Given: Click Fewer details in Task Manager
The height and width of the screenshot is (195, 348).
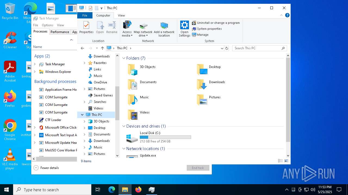Looking at the screenshot, I should point(46,168).
